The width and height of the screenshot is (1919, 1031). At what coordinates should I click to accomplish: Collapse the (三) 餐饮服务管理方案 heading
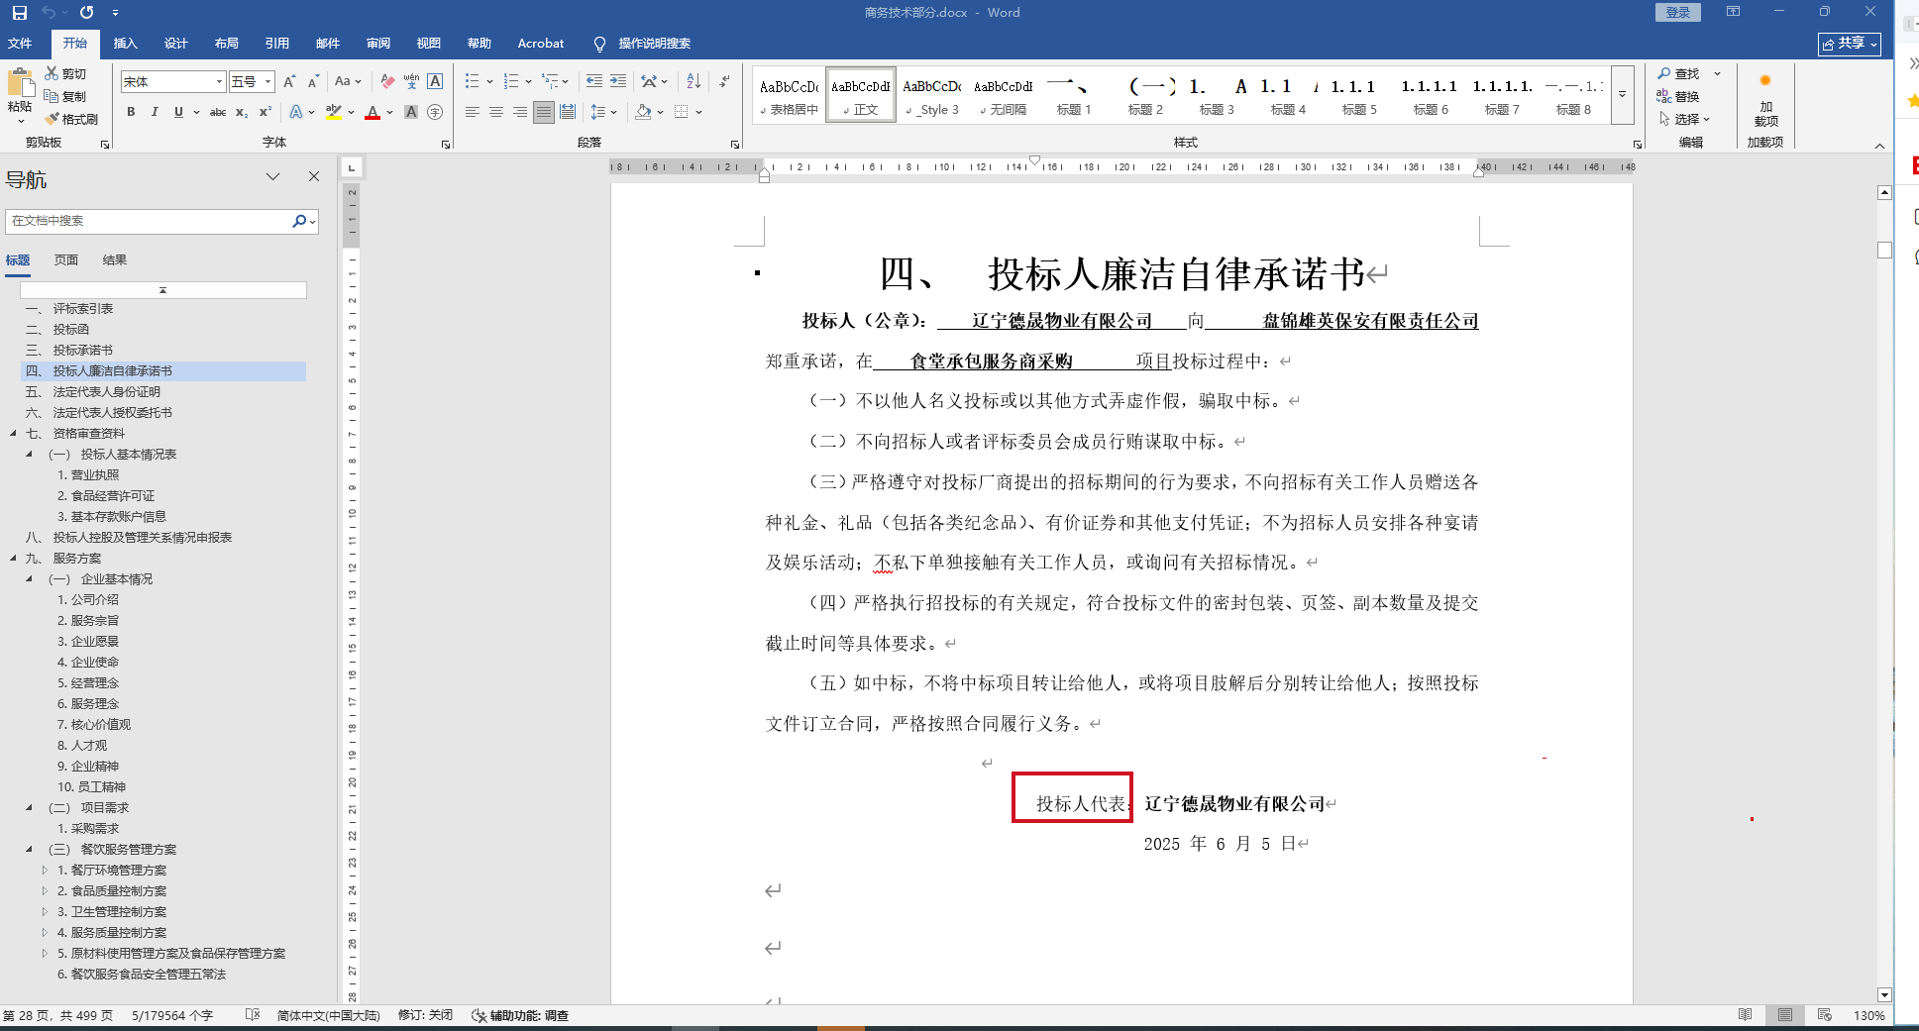click(x=29, y=849)
